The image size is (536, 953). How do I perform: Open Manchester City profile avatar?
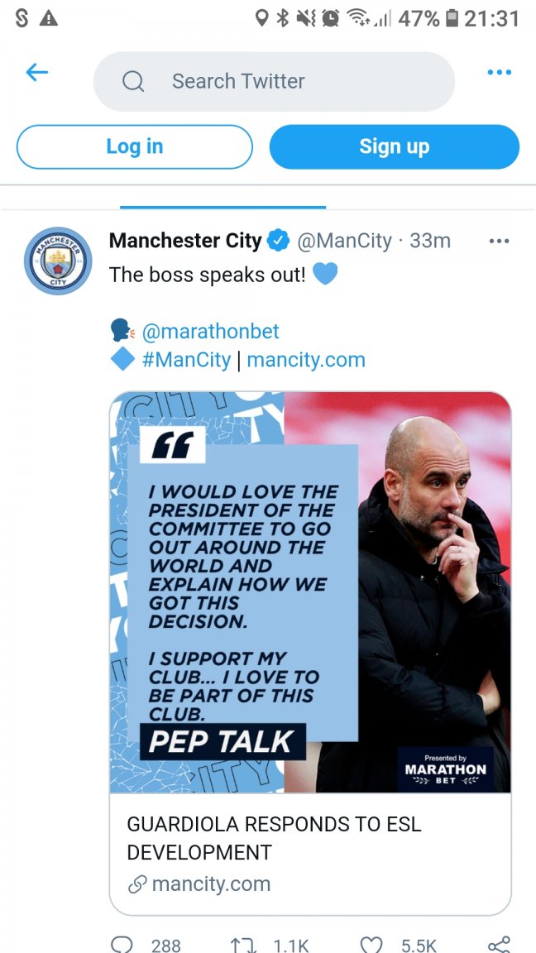[x=58, y=261]
